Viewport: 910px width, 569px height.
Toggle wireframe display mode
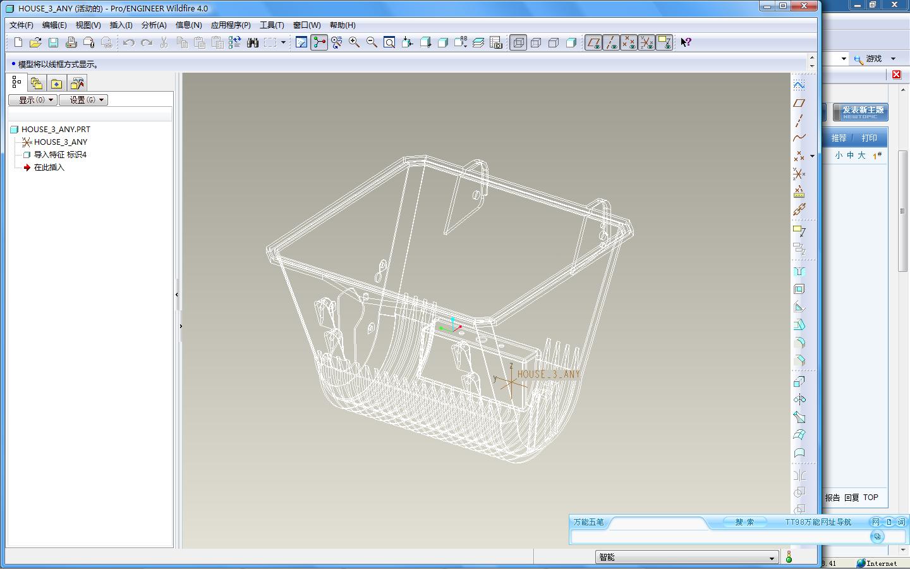pos(518,42)
